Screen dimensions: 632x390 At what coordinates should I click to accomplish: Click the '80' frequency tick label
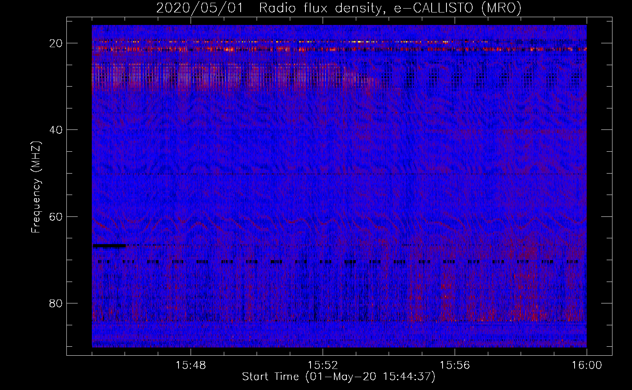coord(56,303)
